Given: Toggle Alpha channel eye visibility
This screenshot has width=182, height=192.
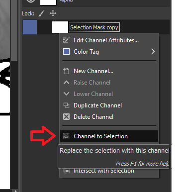Looking at the screenshot, I should (x=31, y=1).
